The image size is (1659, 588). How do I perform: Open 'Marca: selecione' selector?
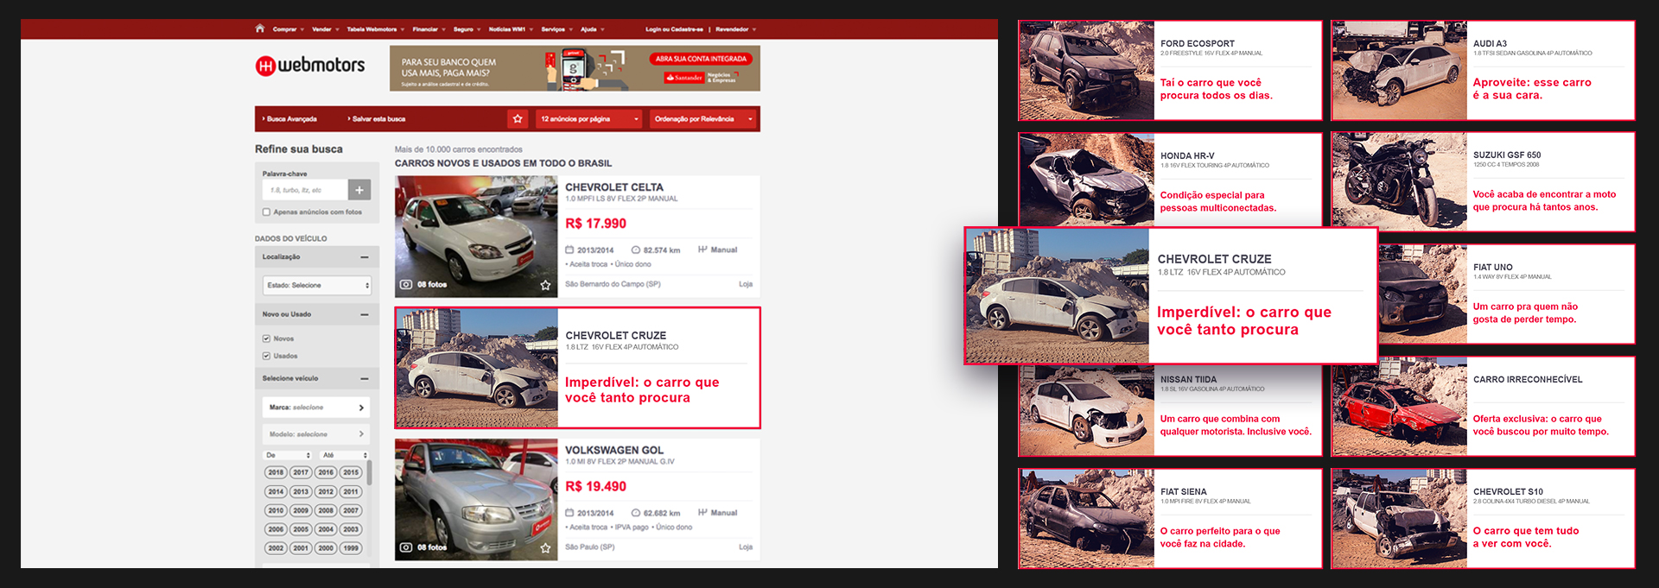tap(317, 408)
